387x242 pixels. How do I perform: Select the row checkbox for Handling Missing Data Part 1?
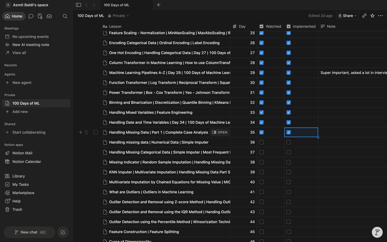tap(96, 132)
